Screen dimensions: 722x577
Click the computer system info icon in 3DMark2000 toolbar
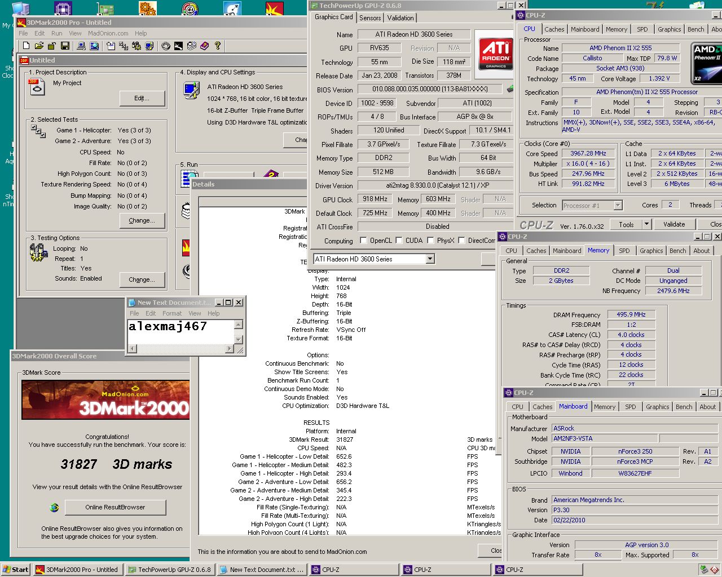[x=81, y=46]
